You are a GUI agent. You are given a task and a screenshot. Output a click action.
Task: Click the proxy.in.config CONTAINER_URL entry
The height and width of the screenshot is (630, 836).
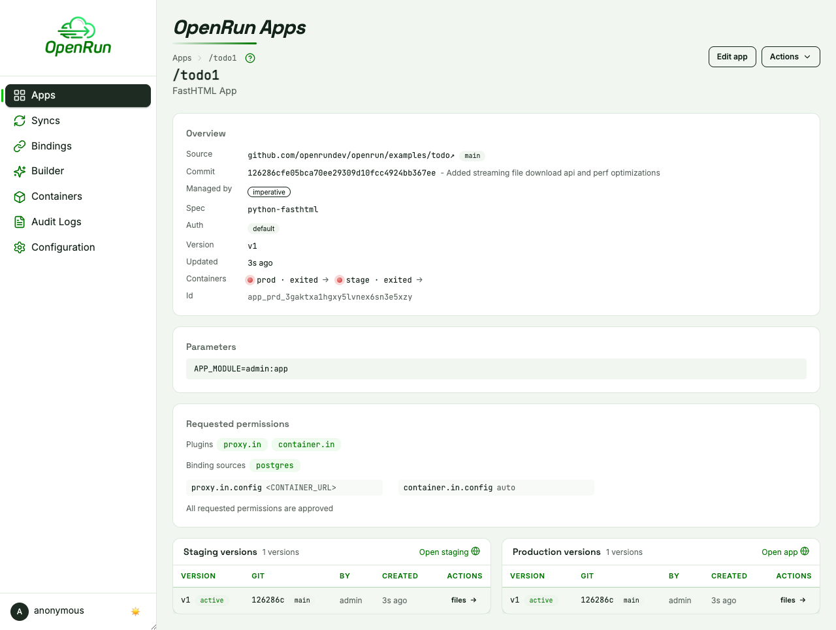click(284, 488)
